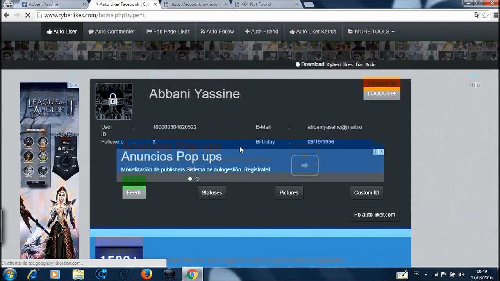Stop the page loading with the X button
This screenshot has width=500, height=281.
(29, 15)
